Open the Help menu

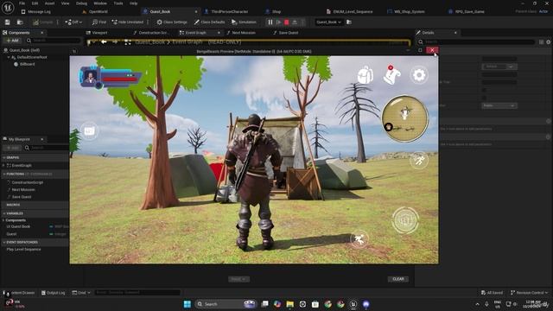(x=133, y=3)
